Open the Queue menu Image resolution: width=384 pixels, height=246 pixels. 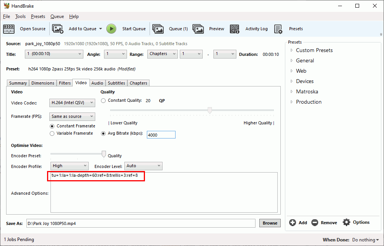[x=57, y=16]
